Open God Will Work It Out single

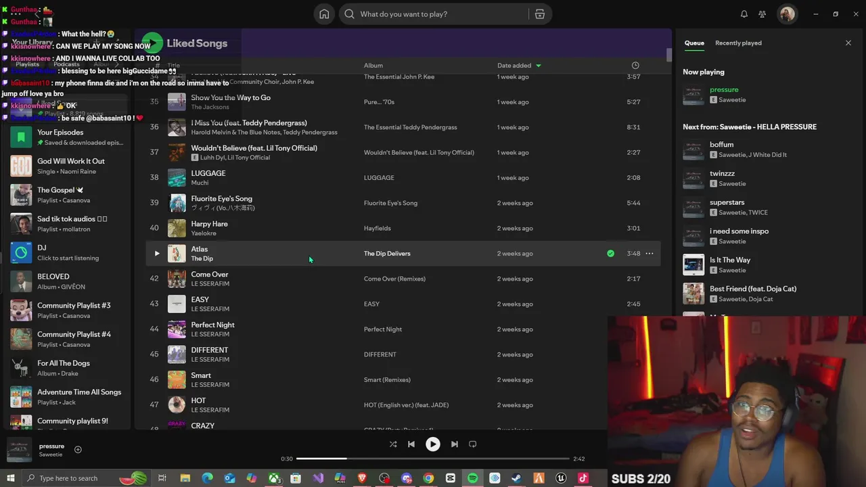[x=68, y=166]
